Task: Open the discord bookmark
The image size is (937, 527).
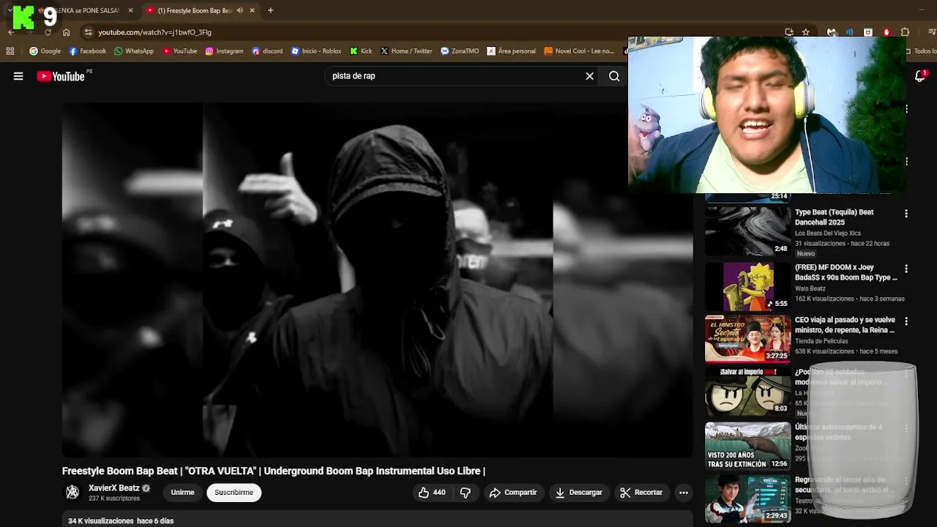Action: [267, 51]
